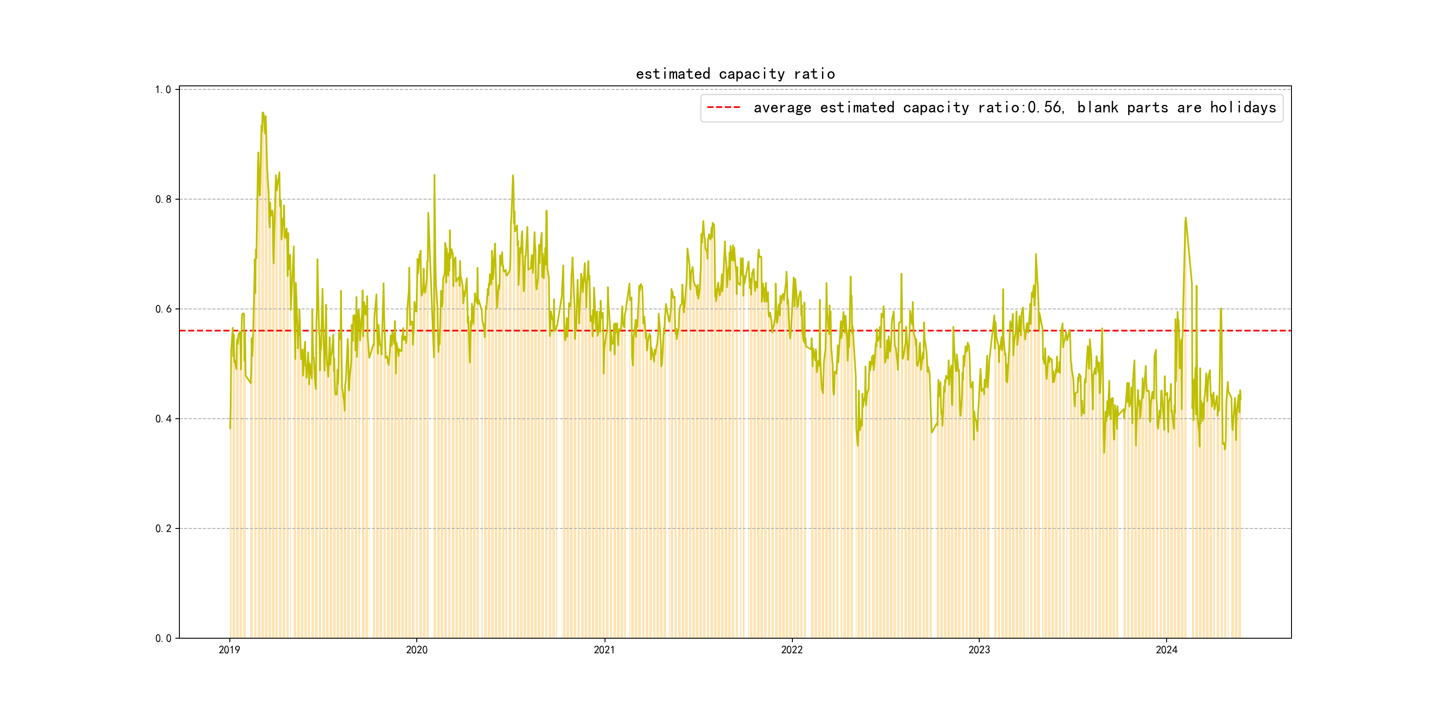Screen dimensions: 1435x717
Task: Click the 0.6 y-axis tick label
Action: click(163, 309)
